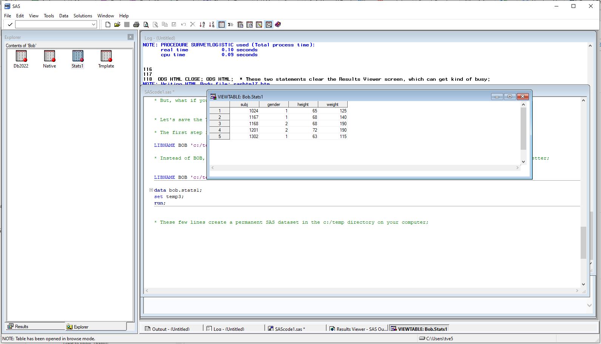Click the New file icon in toolbar
601x344 pixels.
pyautogui.click(x=108, y=25)
